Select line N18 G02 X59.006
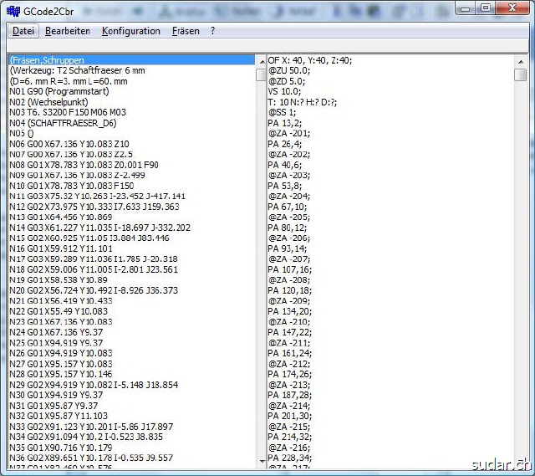 [132, 269]
